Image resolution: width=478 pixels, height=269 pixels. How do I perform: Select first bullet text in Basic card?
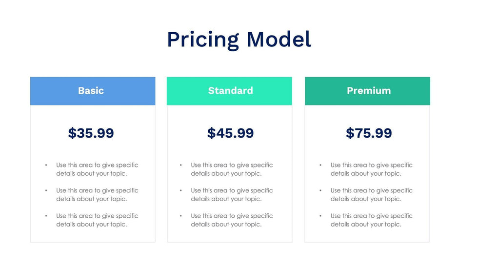point(97,169)
